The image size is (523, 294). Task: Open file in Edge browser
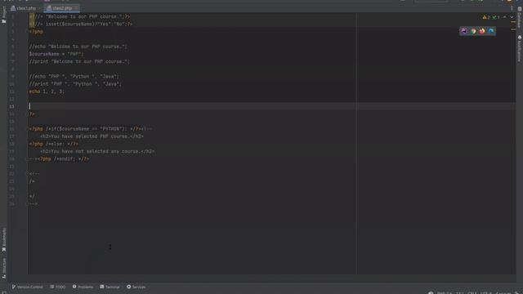[x=491, y=31]
